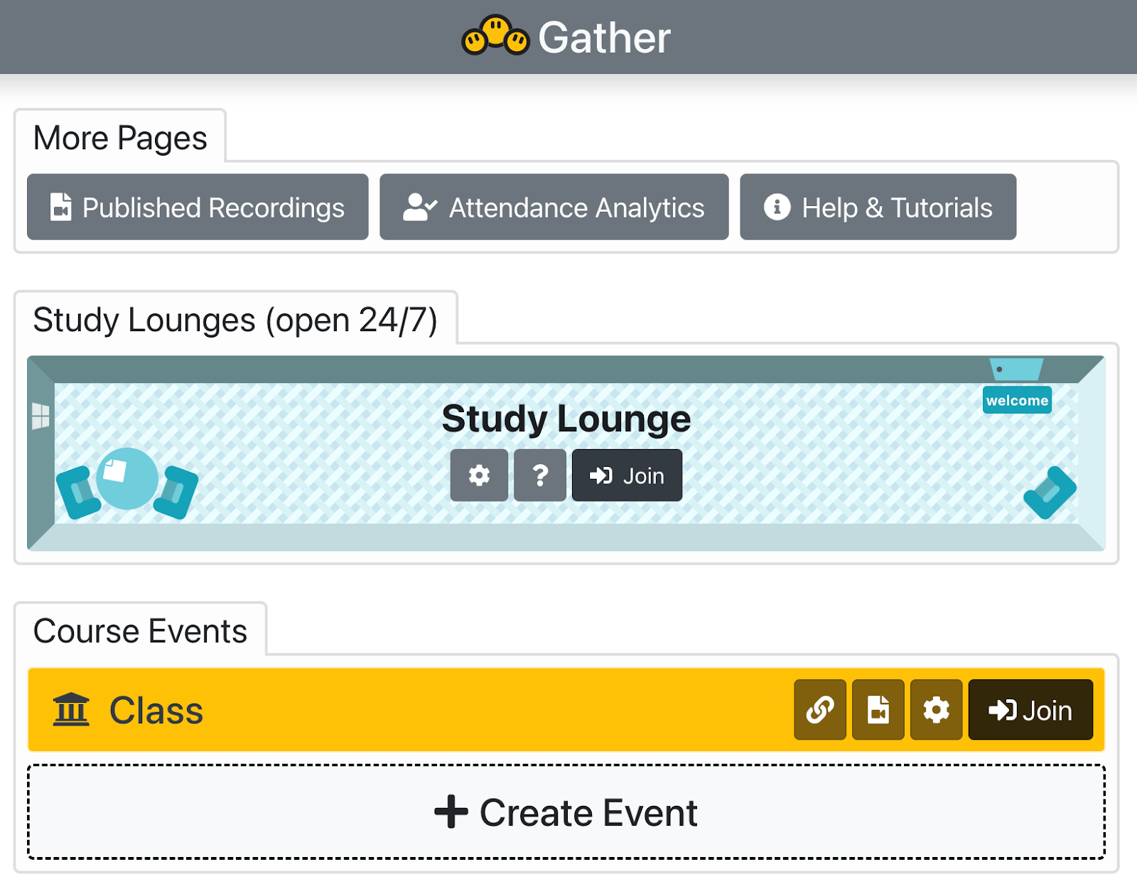Click the question mark icon for Study Lounge
The height and width of the screenshot is (884, 1137).
(x=539, y=475)
